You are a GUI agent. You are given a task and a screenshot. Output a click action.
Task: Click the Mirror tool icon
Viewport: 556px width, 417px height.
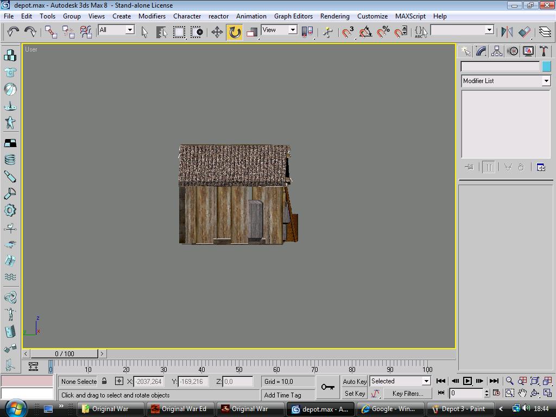(507, 32)
